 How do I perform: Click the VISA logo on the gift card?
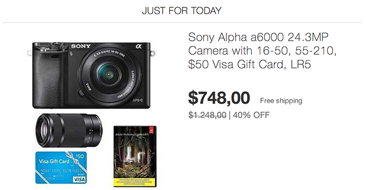(79, 179)
